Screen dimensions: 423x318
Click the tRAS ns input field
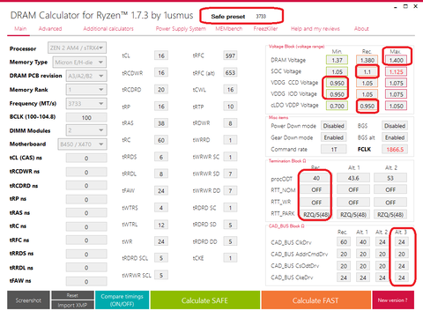[x=86, y=213]
